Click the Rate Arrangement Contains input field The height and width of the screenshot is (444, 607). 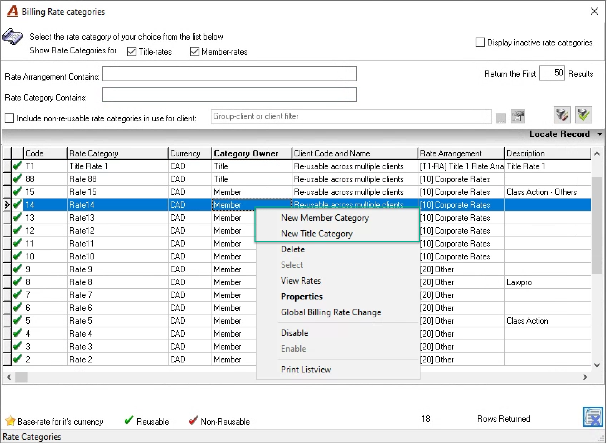coord(229,74)
